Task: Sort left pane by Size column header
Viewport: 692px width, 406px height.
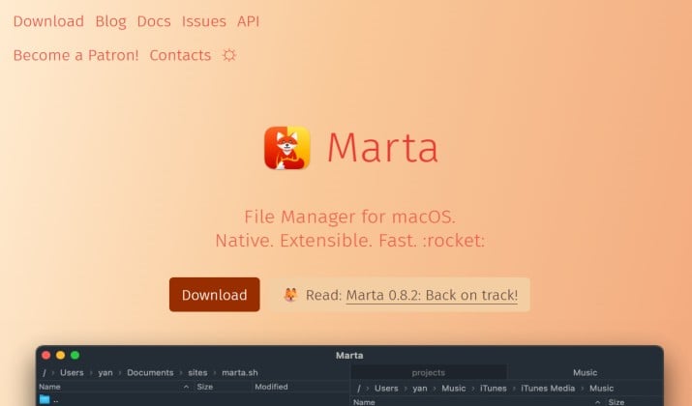Action: pos(205,387)
